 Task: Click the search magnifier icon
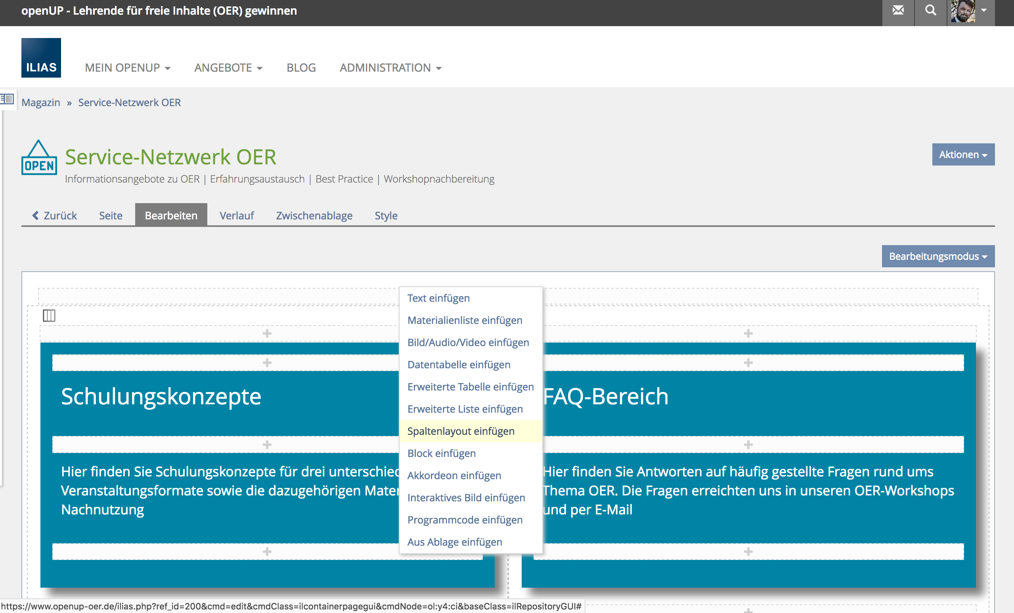tap(930, 11)
